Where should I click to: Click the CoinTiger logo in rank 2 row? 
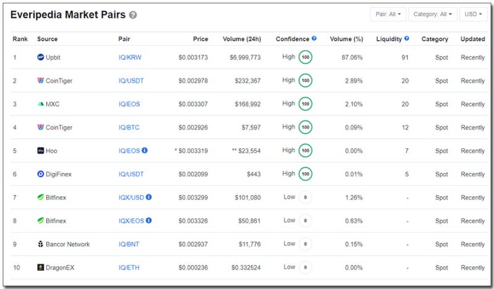pos(40,80)
